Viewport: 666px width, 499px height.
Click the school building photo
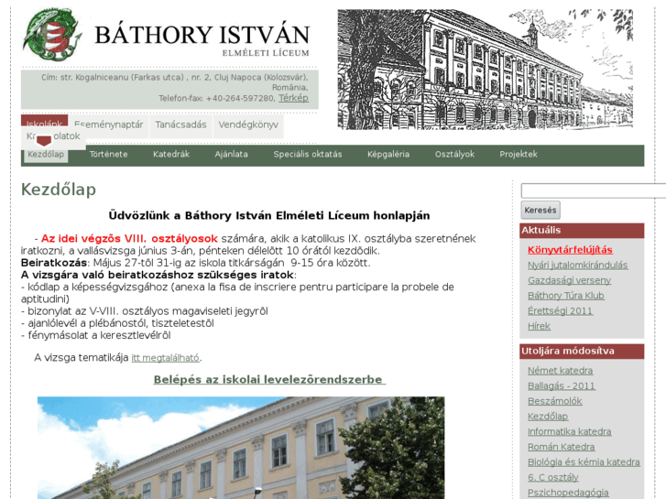(x=241, y=448)
